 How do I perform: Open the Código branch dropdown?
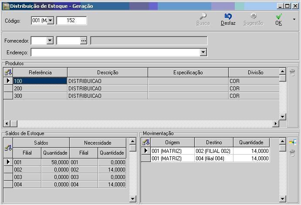[x=50, y=20]
